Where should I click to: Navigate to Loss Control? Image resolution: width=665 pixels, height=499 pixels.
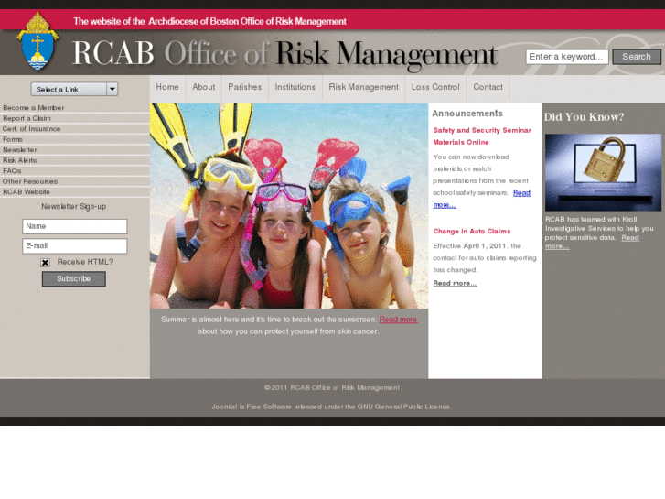435,87
